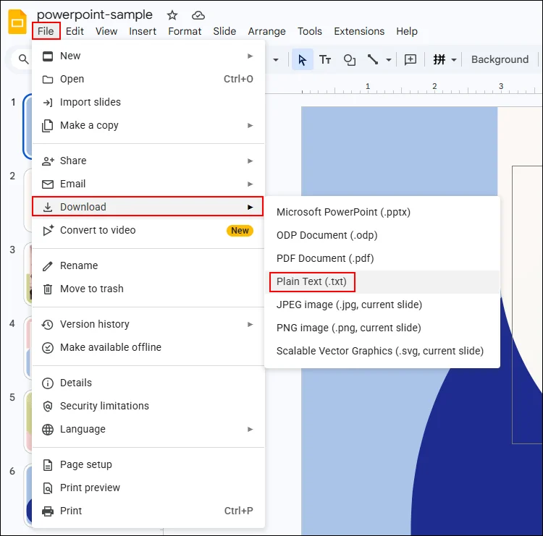Open the Format menu

185,31
